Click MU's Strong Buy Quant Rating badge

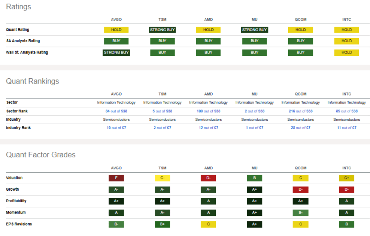[x=254, y=30]
